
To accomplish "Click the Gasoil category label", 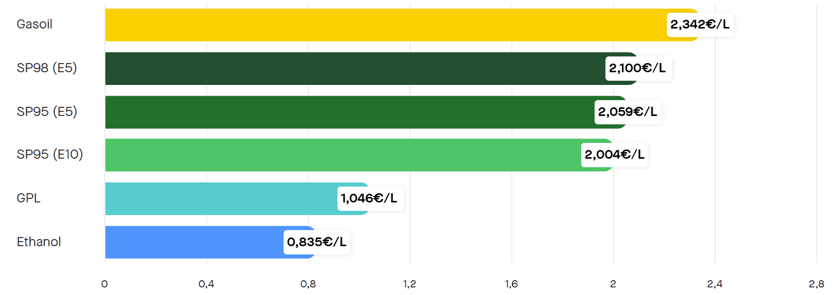I will coord(35,24).
